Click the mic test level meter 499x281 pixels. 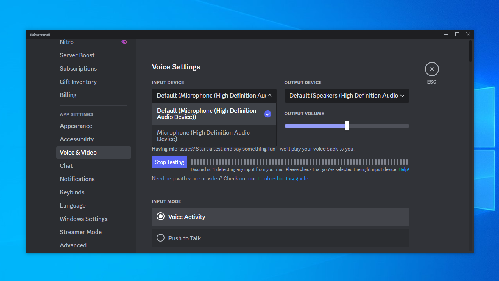(299, 162)
